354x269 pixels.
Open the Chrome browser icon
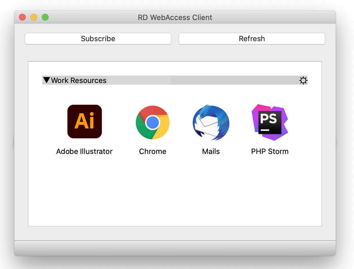[x=153, y=122]
